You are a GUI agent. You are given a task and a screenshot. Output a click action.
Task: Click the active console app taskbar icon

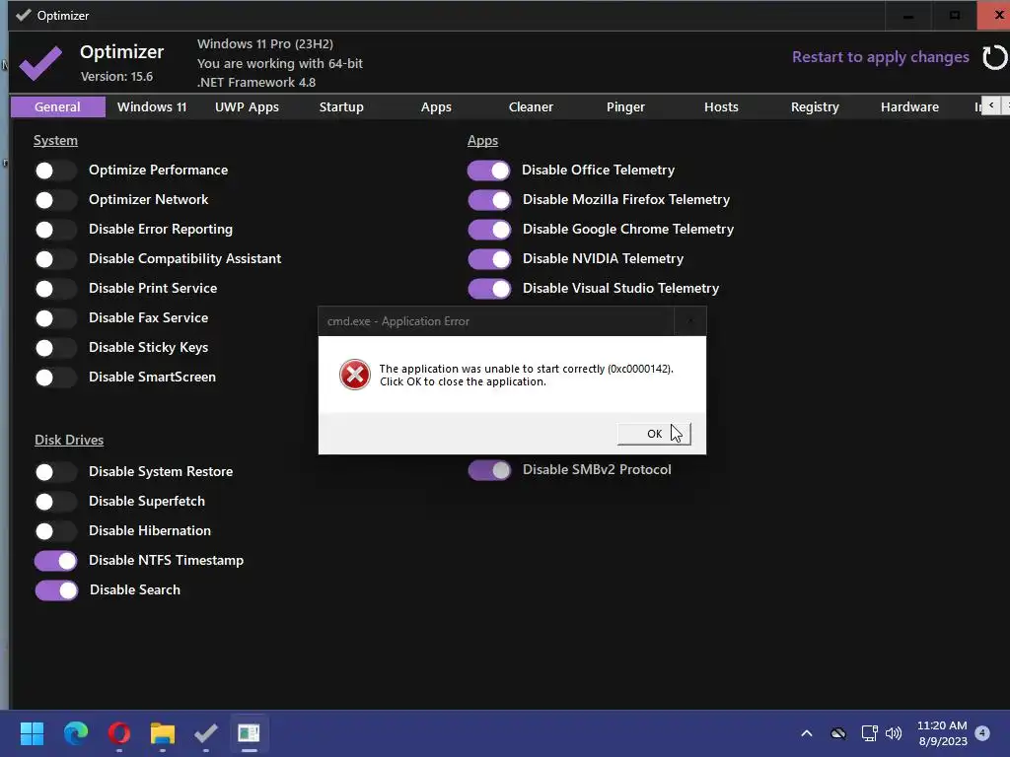pyautogui.click(x=249, y=733)
